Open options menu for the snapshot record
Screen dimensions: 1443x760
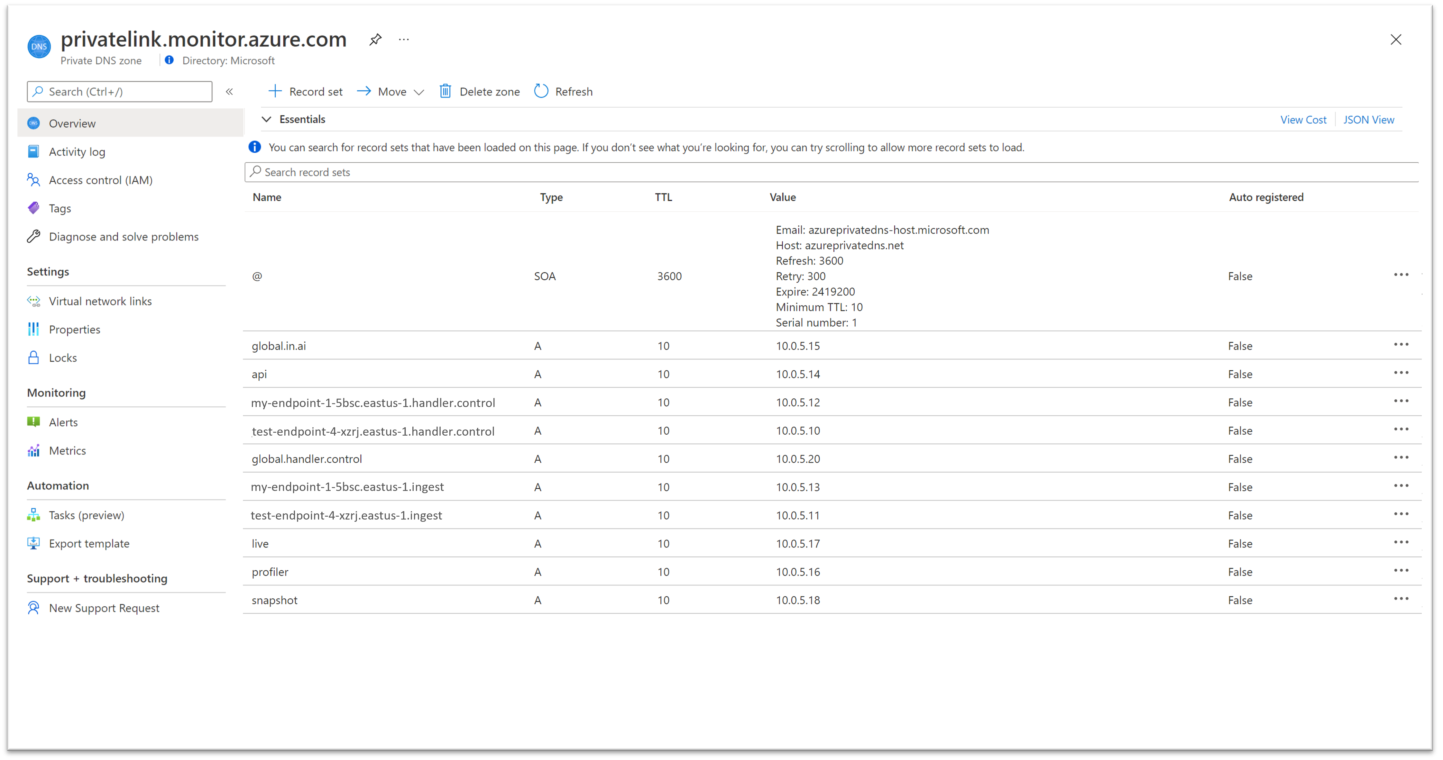click(x=1402, y=599)
